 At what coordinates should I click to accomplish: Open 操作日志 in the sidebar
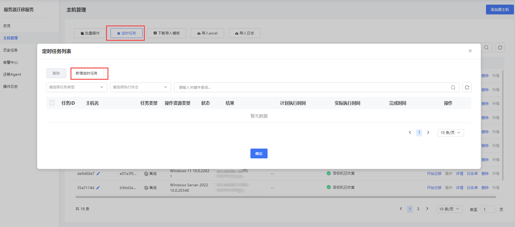(11, 87)
